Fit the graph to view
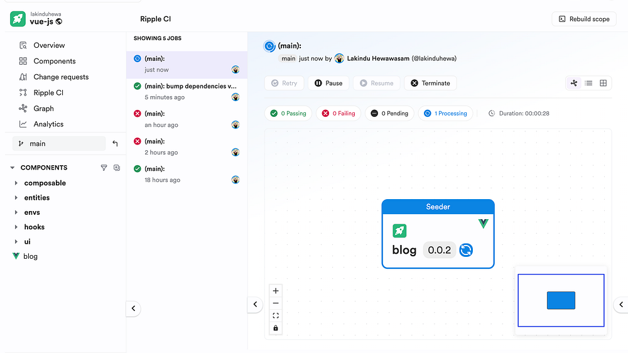Viewport: 628px width, 353px height. [x=276, y=316]
